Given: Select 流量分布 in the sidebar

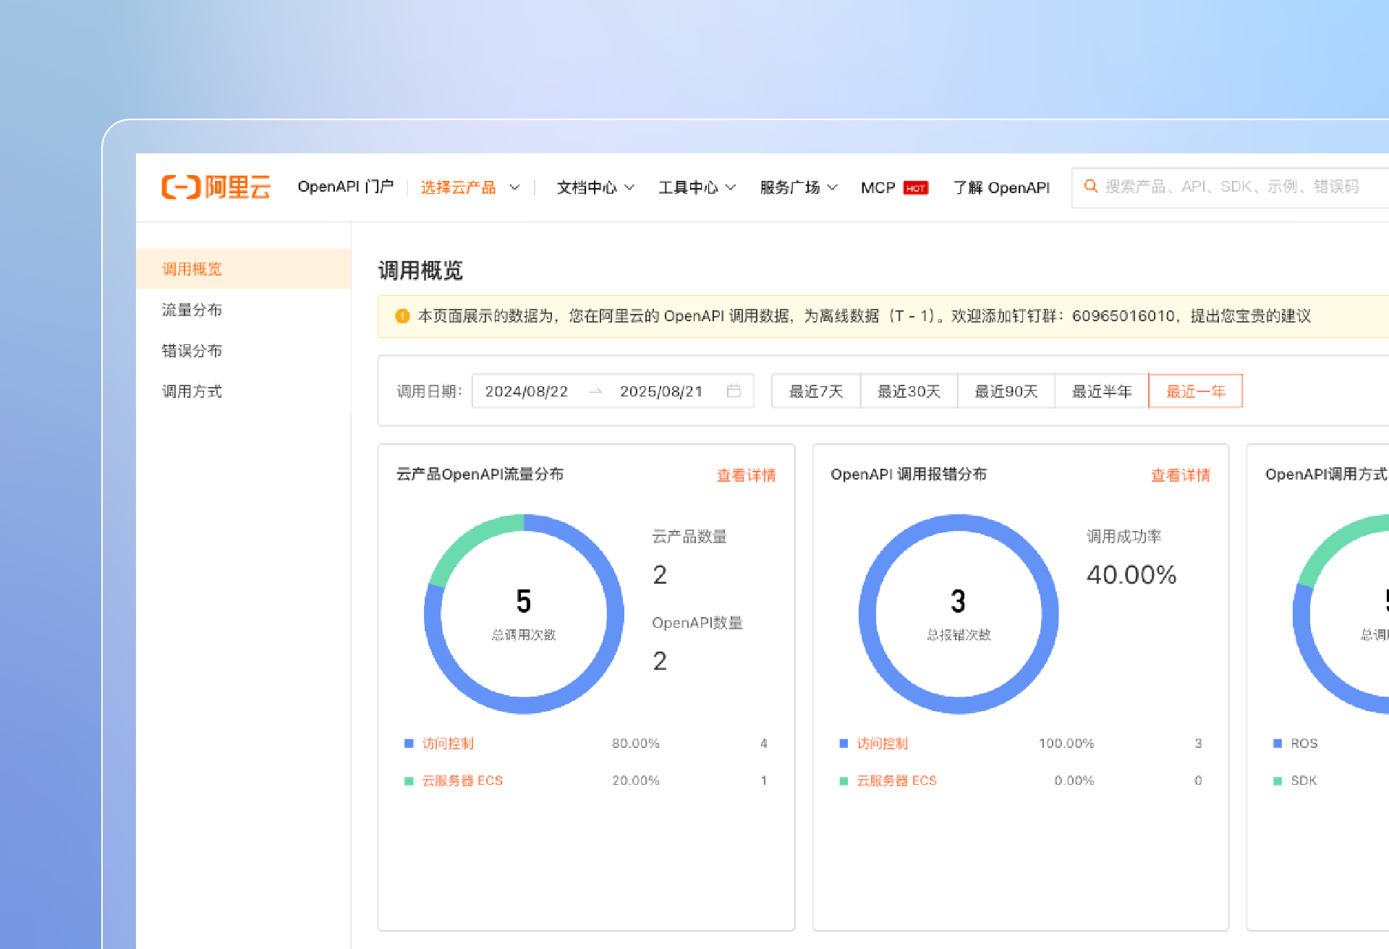Looking at the screenshot, I should tap(243, 310).
